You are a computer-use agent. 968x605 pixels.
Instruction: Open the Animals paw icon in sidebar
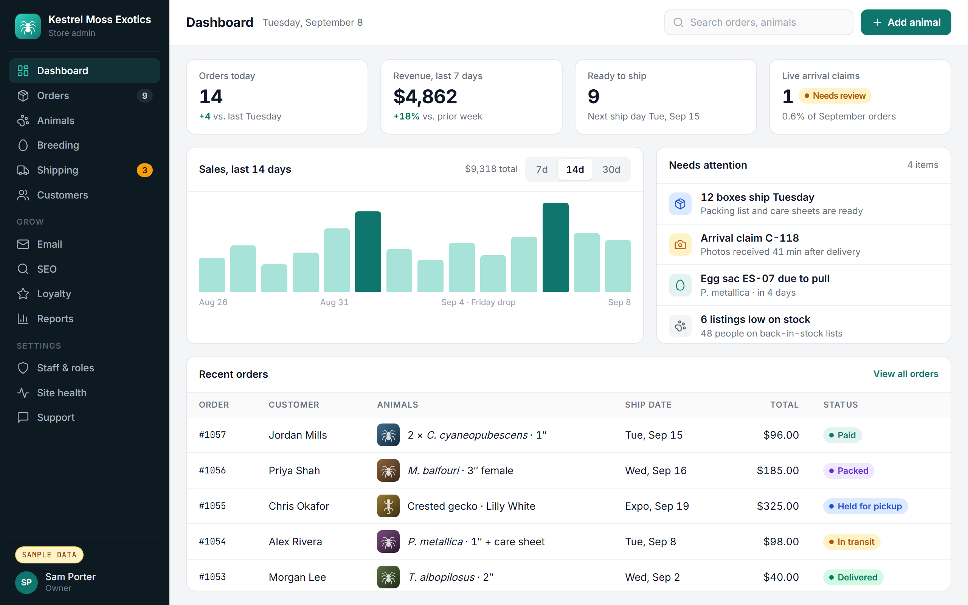tap(23, 121)
